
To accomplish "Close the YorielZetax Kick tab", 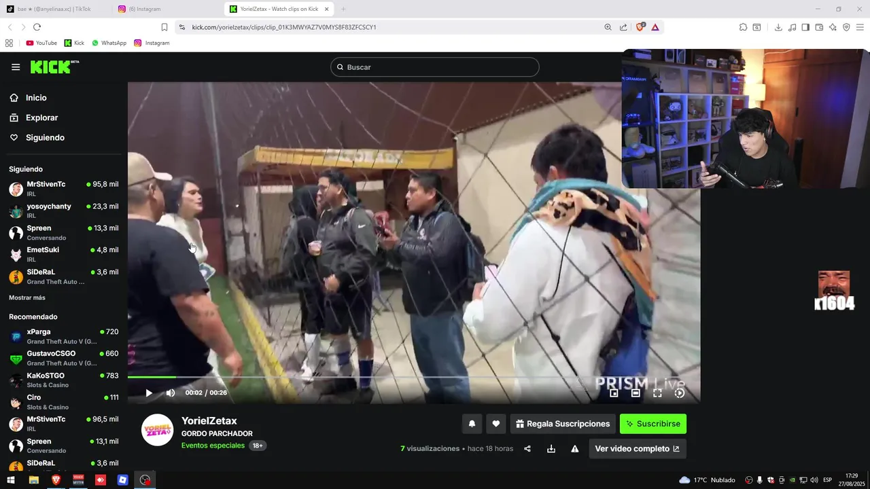I will tap(327, 9).
